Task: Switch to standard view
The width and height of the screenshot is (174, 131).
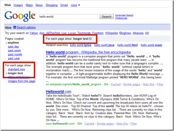Action: click(17, 69)
